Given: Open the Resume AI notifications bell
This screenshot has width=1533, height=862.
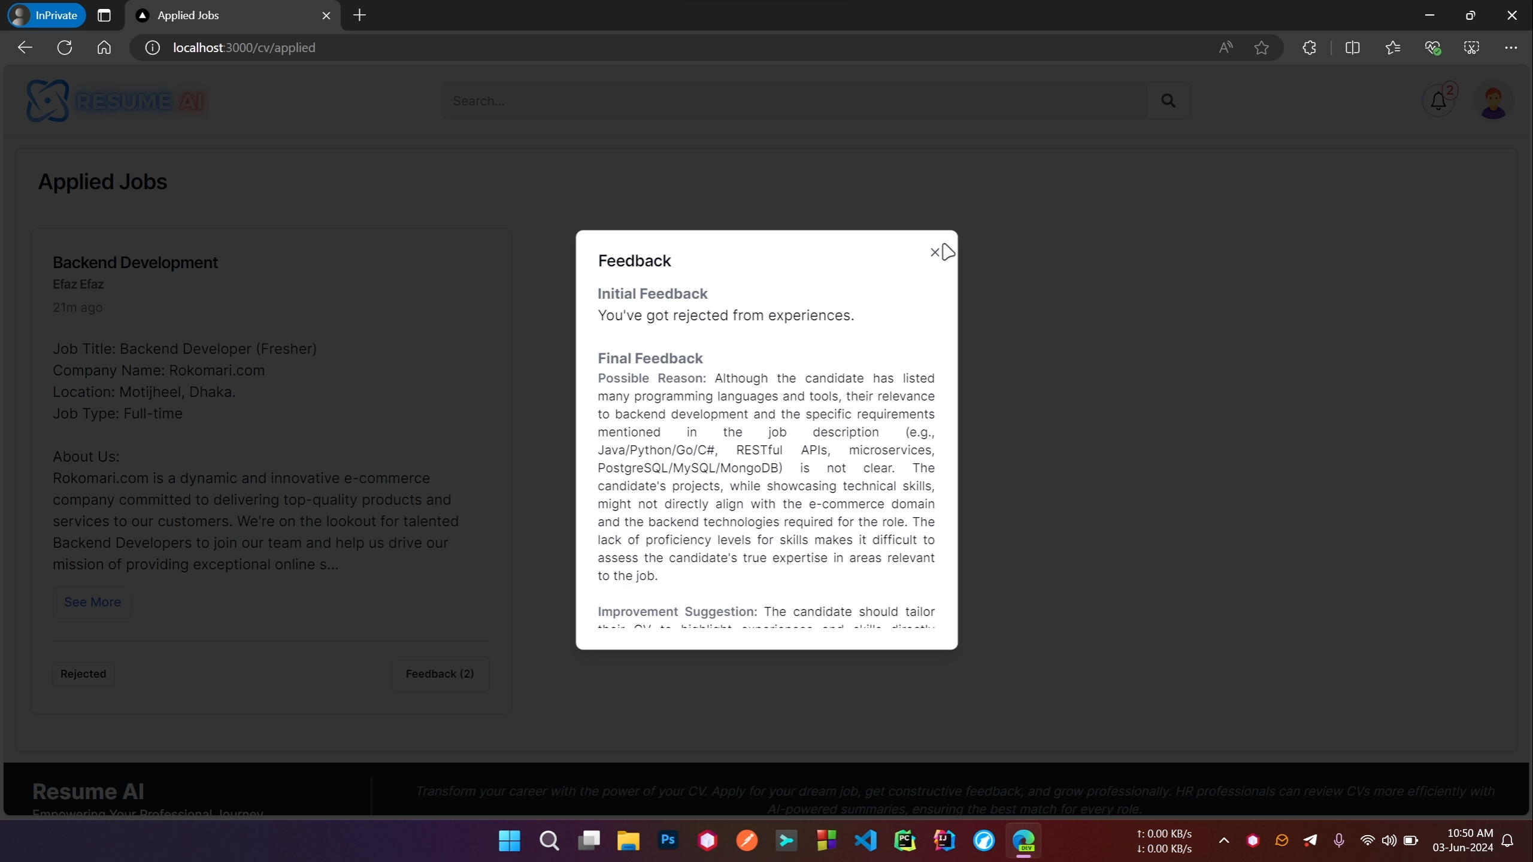Looking at the screenshot, I should (1438, 100).
